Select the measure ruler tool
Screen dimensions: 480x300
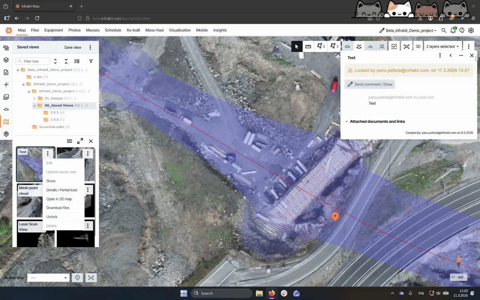click(x=308, y=47)
